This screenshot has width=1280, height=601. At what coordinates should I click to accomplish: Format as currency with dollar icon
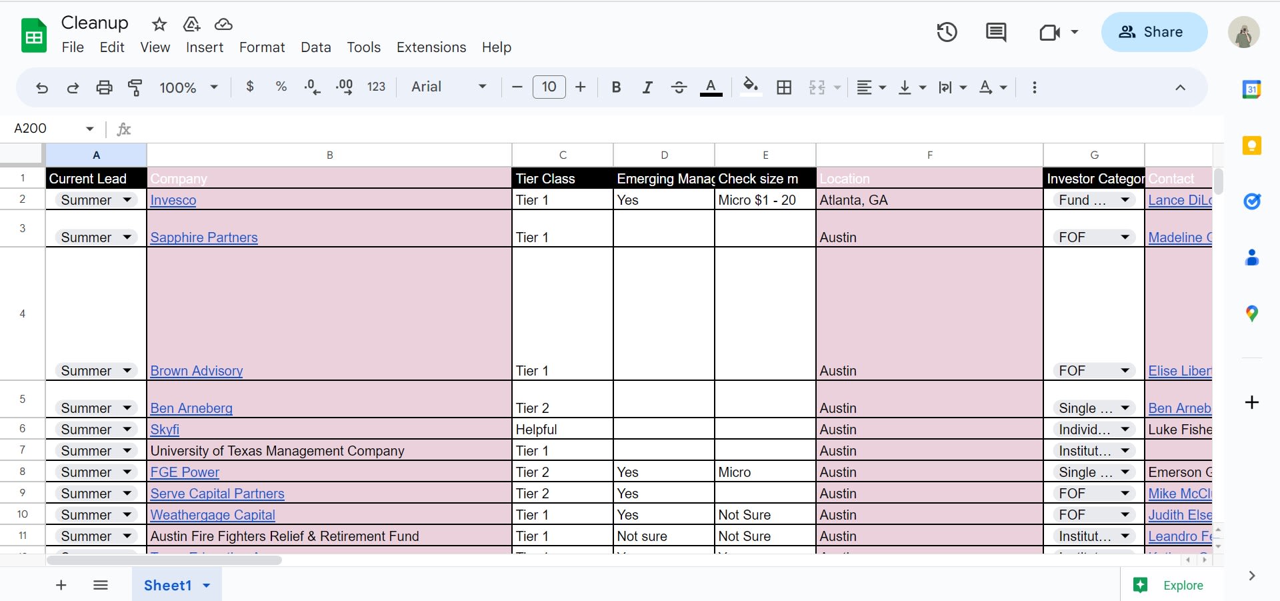click(250, 87)
